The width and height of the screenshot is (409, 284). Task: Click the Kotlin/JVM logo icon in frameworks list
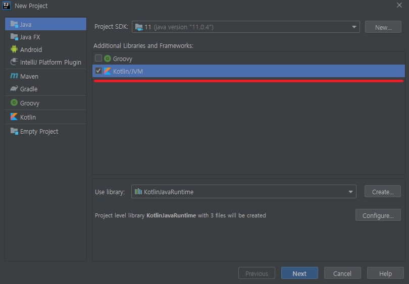108,71
